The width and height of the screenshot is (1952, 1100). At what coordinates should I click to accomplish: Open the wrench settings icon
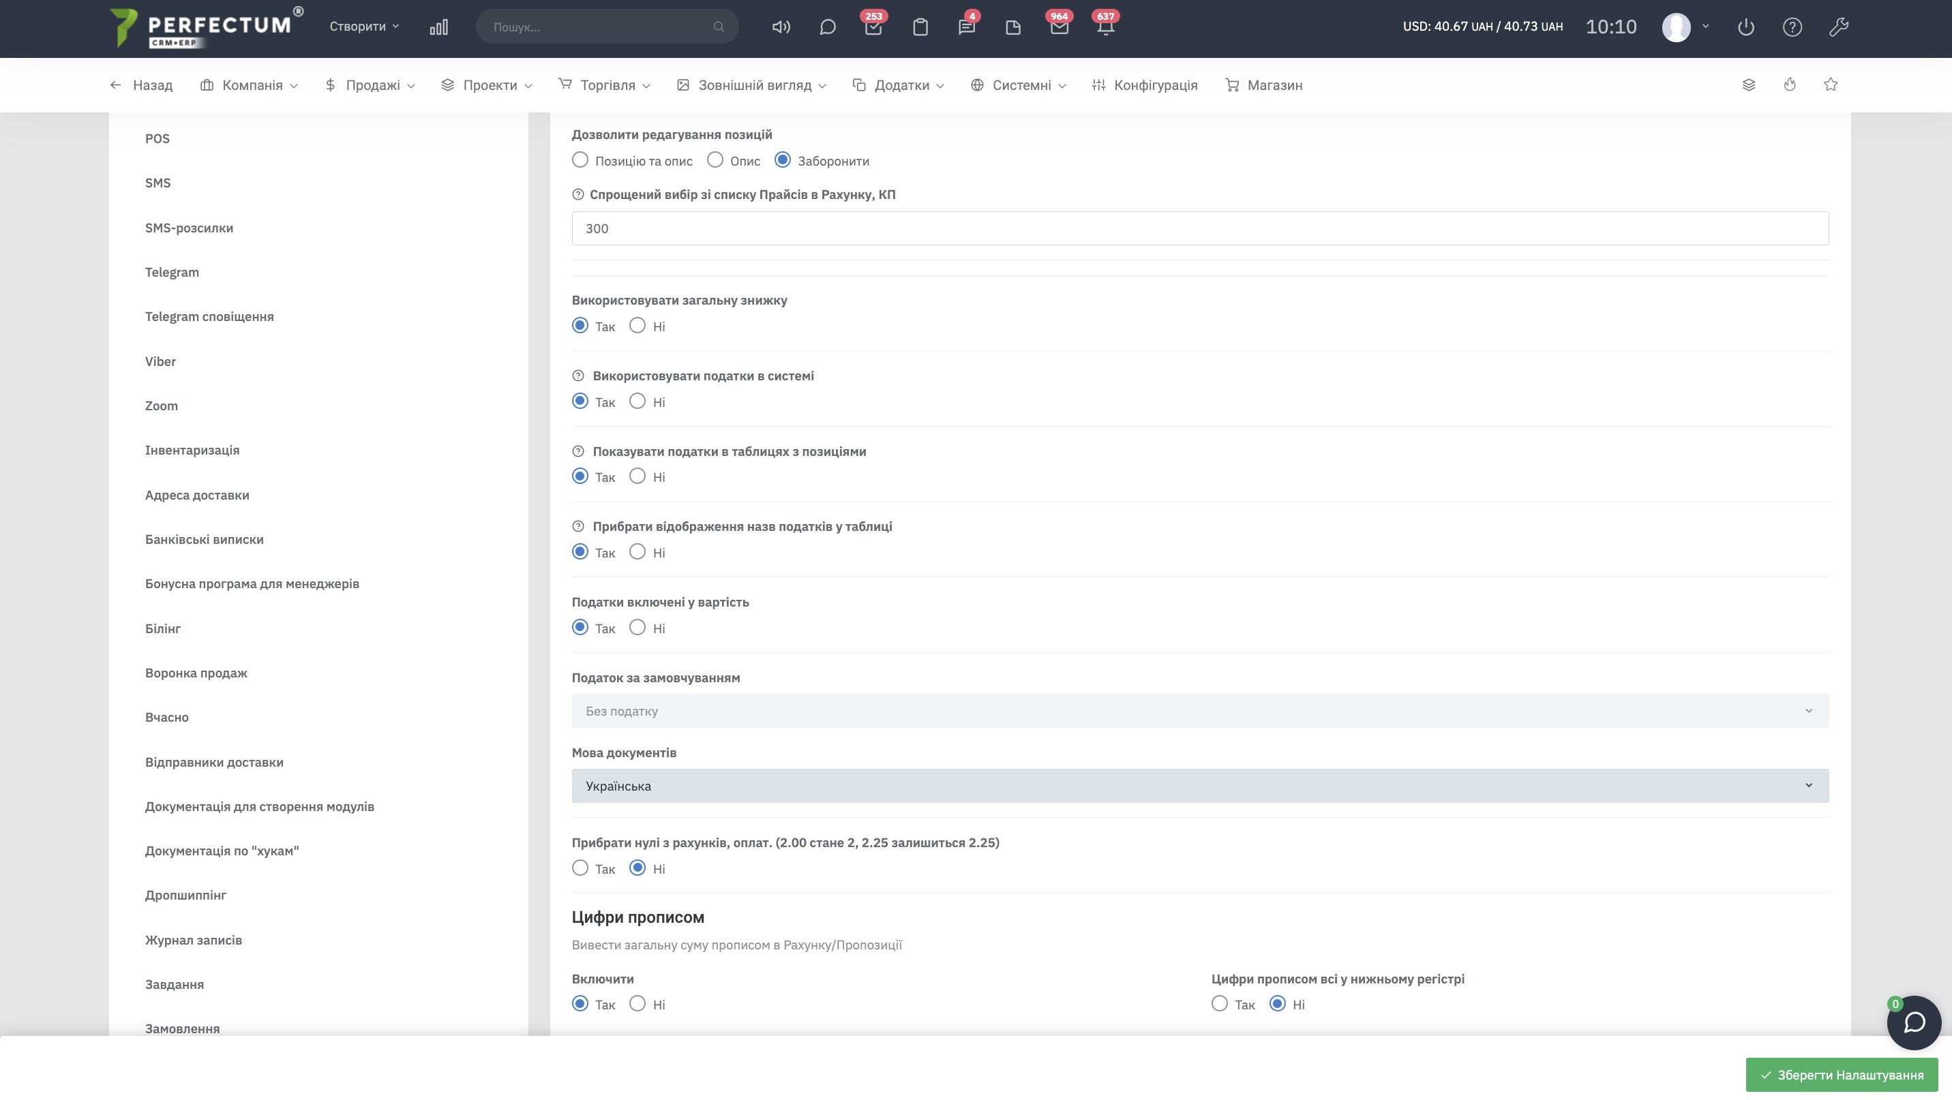[1838, 27]
